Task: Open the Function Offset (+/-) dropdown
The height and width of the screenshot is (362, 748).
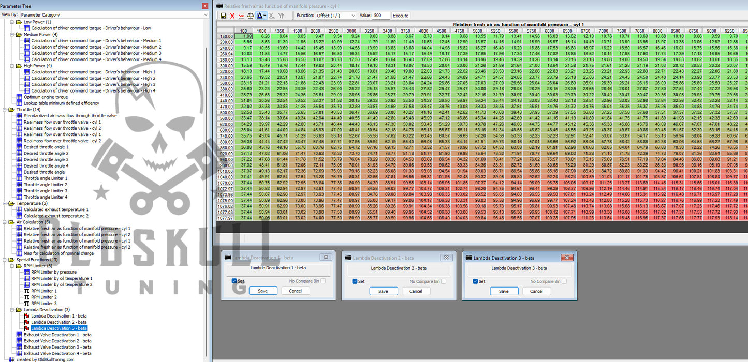Action: pos(353,16)
